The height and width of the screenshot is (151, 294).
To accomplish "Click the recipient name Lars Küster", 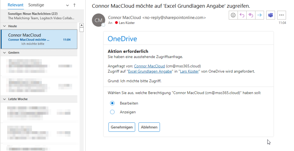I will (127, 23).
